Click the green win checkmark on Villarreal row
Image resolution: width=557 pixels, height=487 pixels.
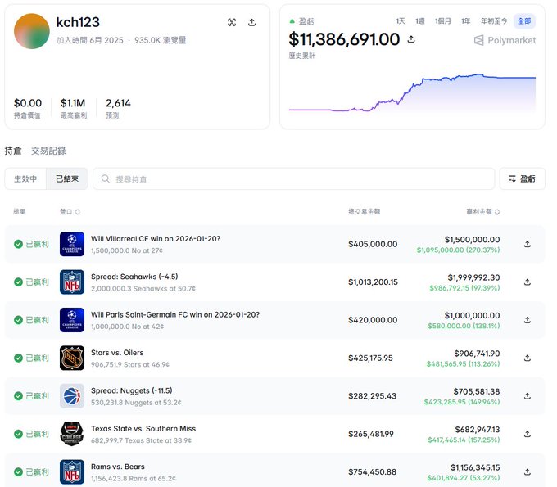(x=18, y=244)
